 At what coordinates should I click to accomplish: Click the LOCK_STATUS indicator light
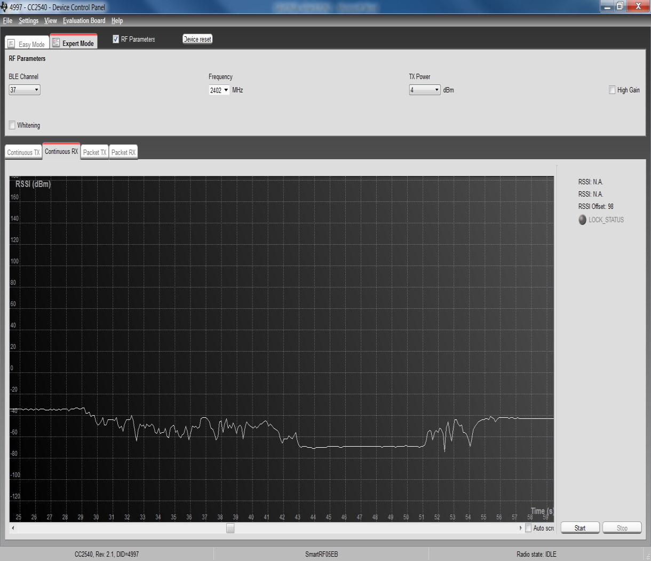[583, 220]
